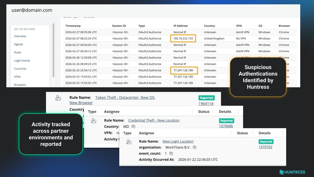Open the entries-per-page dropdown

click(x=77, y=17)
